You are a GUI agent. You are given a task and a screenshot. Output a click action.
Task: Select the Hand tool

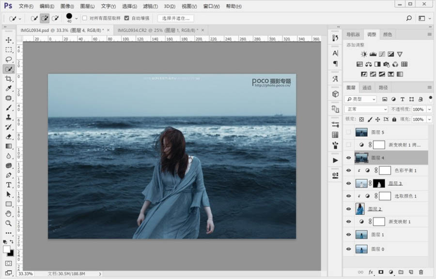click(9, 214)
